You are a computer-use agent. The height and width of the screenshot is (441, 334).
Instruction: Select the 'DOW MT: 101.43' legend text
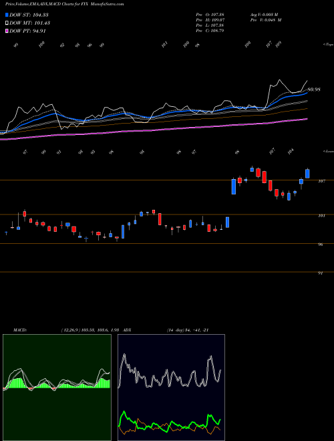coord(30,23)
